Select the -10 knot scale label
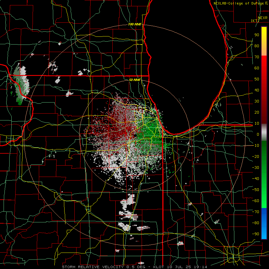This screenshot has width=269, height=269. (256, 146)
